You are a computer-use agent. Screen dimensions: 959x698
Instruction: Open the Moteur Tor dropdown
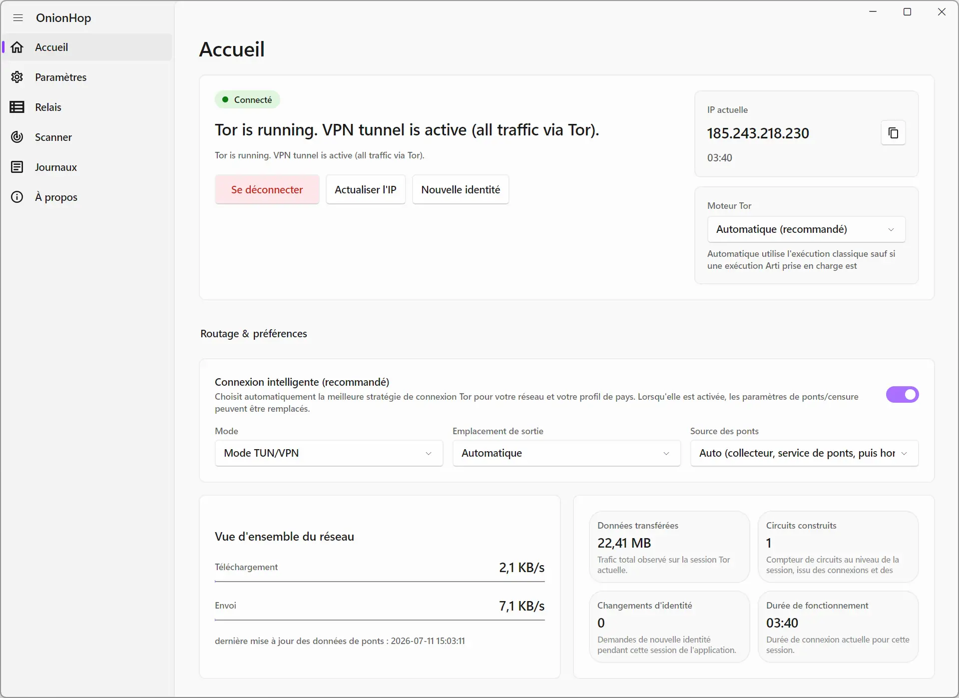tap(806, 229)
